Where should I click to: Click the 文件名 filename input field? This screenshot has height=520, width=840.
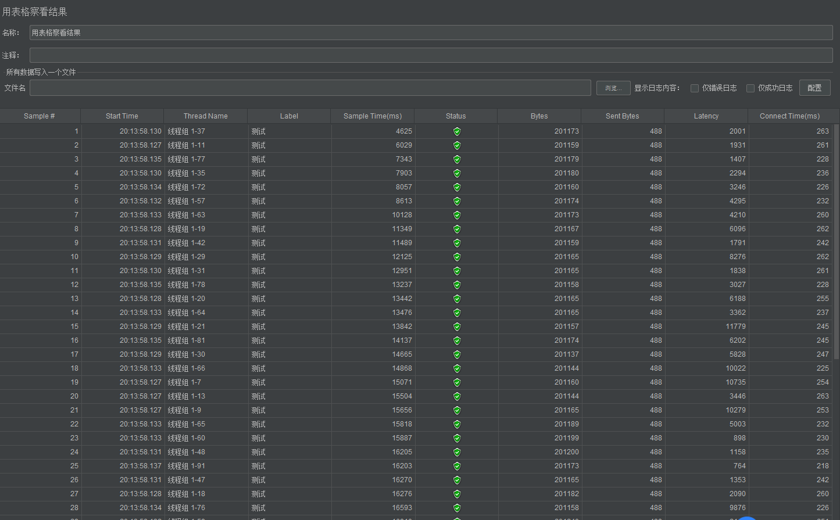coord(310,88)
